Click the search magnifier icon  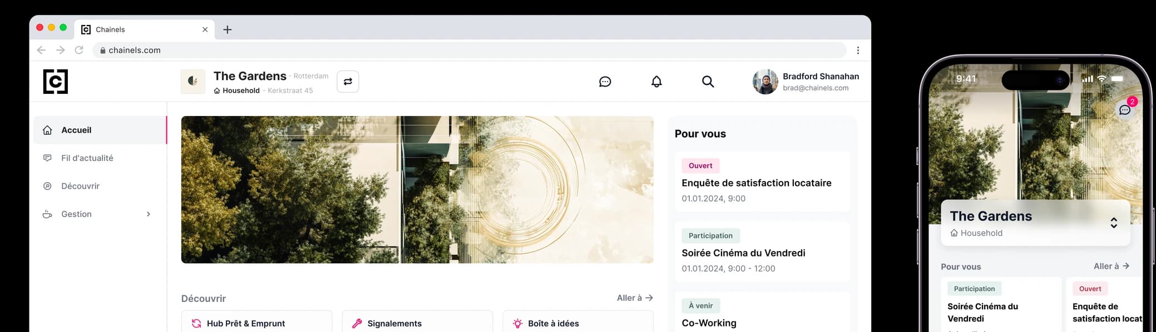click(x=708, y=82)
